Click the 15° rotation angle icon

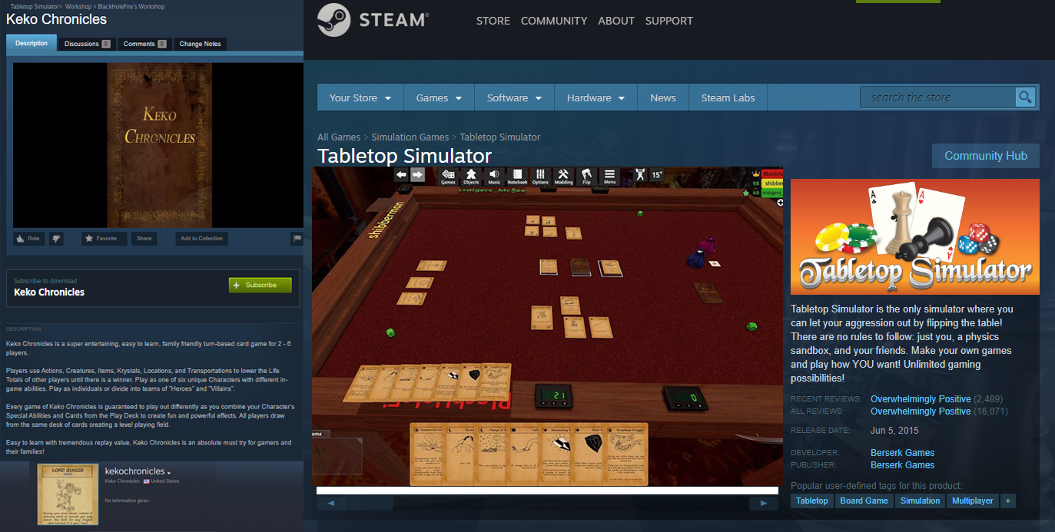pos(657,175)
